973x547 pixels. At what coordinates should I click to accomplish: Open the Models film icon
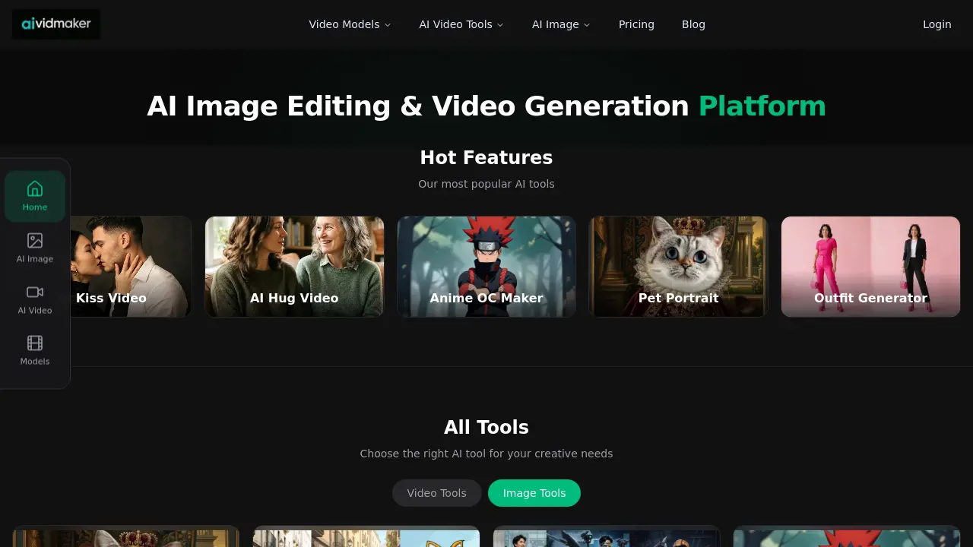[35, 350]
